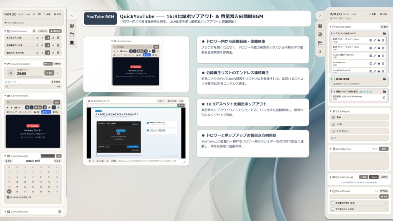Click the list panel icon beside left drawer
The width and height of the screenshot is (393, 221).
point(72,26)
